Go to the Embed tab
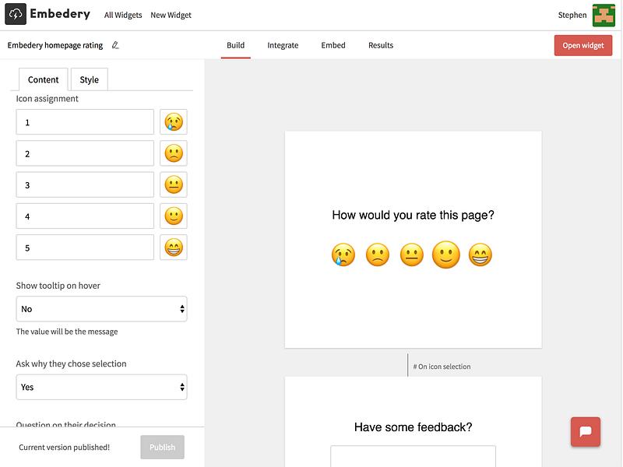623x467 pixels. (333, 45)
